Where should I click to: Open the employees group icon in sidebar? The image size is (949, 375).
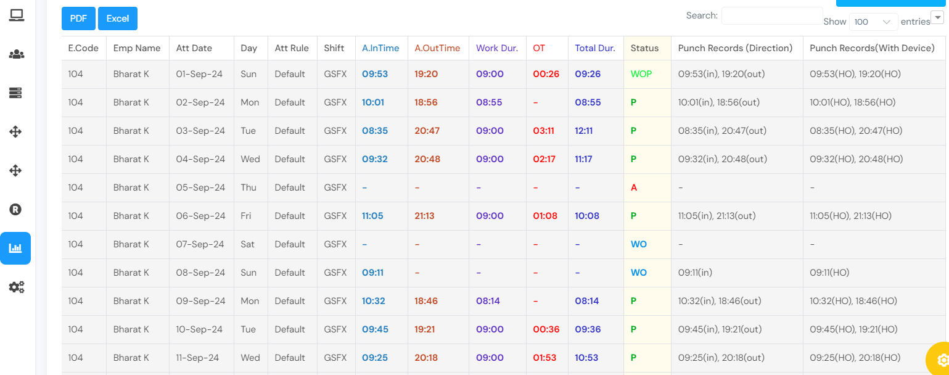click(16, 54)
